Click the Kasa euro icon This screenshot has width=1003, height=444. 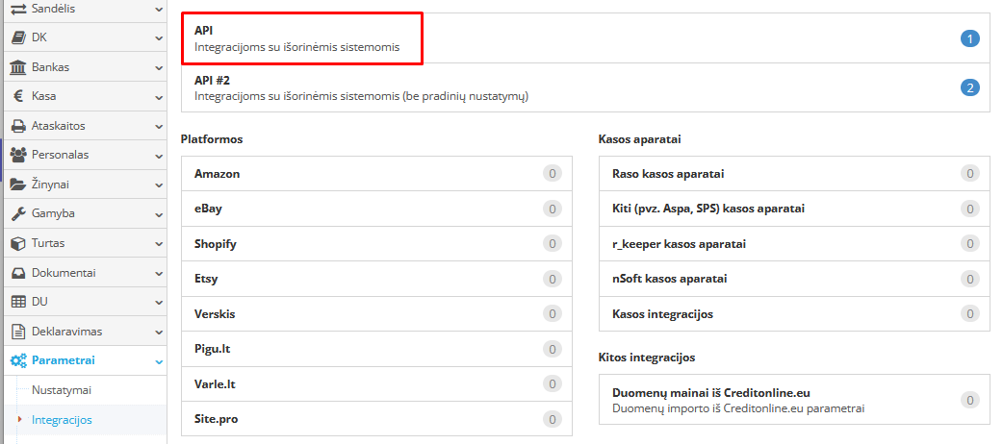pyautogui.click(x=17, y=96)
